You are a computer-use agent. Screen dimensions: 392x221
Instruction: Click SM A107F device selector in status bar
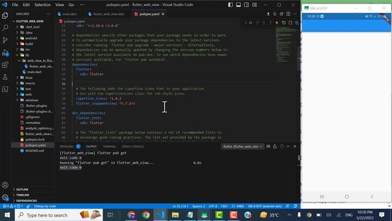(265, 206)
